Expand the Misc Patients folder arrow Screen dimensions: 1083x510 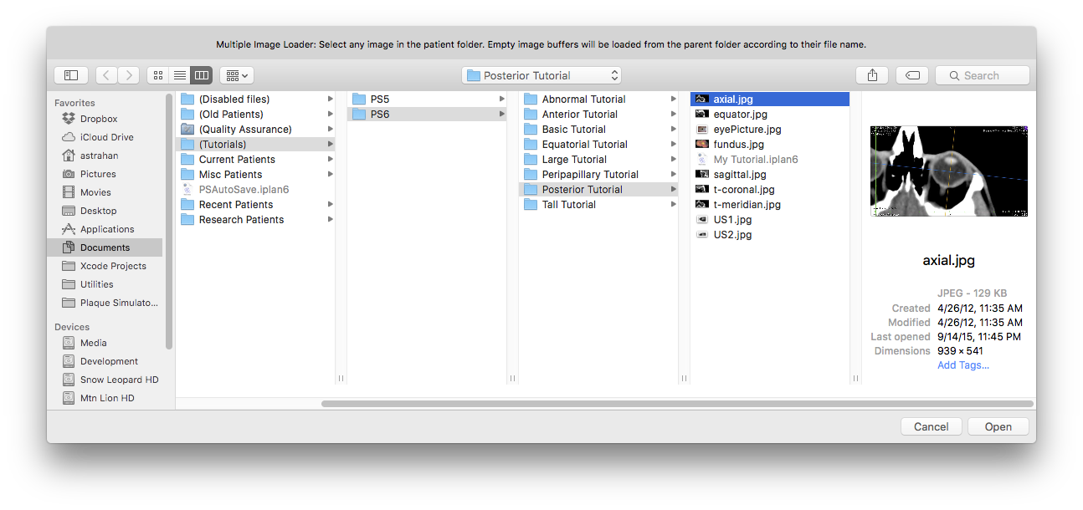click(x=331, y=175)
